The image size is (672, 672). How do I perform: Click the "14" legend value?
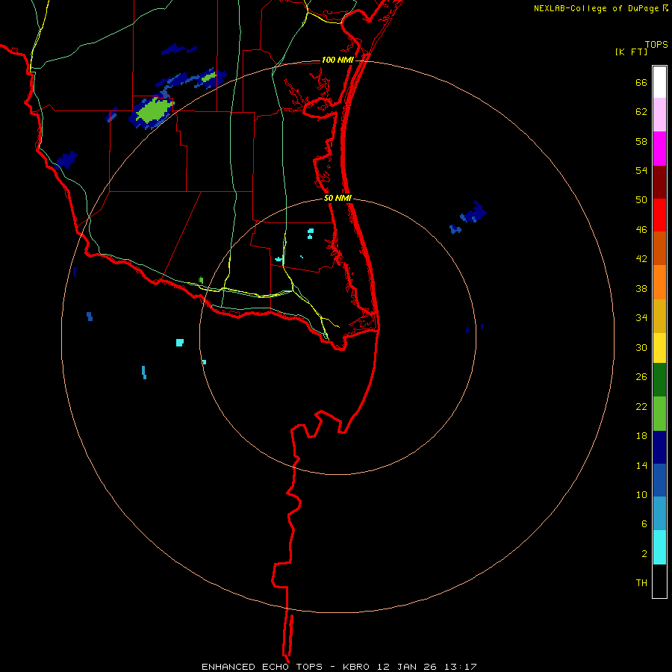pyautogui.click(x=641, y=465)
